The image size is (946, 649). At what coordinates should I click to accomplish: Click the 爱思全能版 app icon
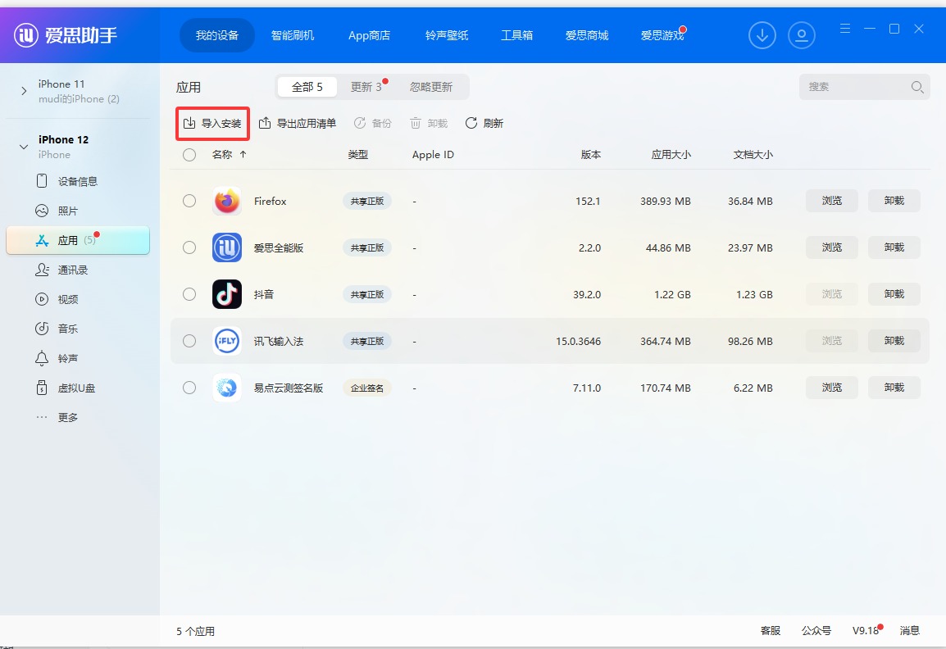[227, 247]
